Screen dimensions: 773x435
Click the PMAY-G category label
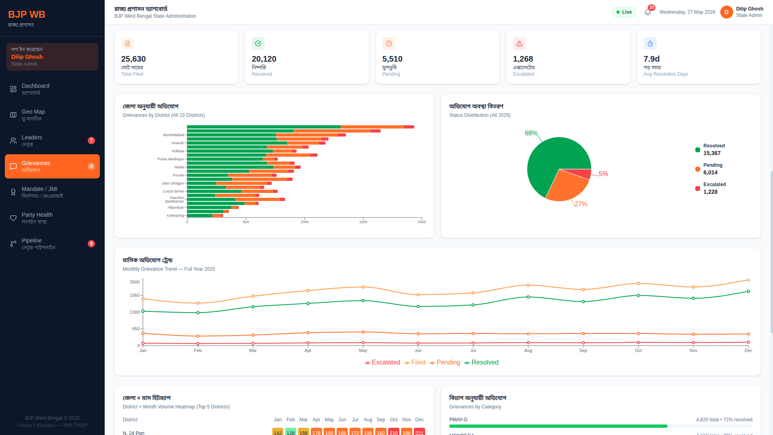click(x=459, y=420)
